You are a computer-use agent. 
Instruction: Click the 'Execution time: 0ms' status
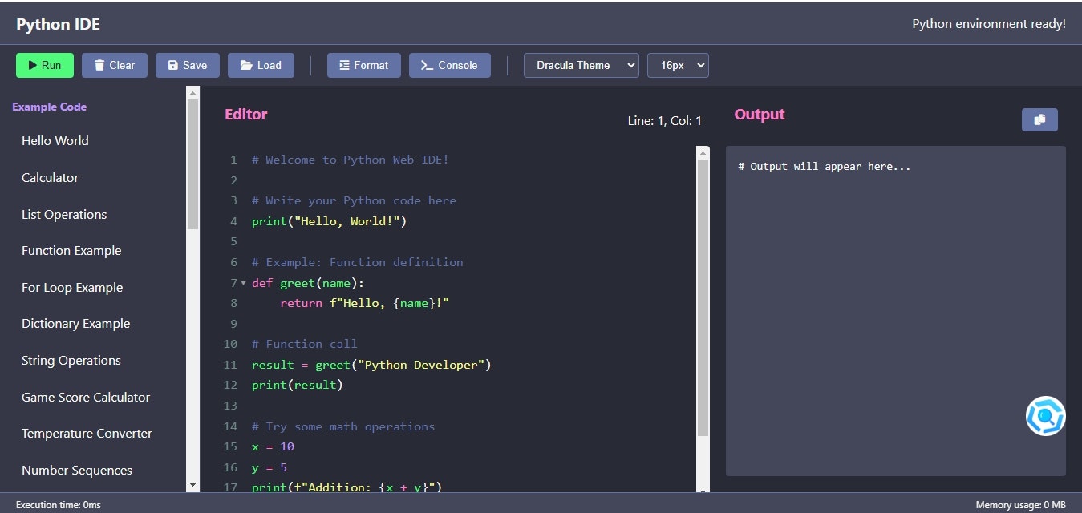point(59,505)
